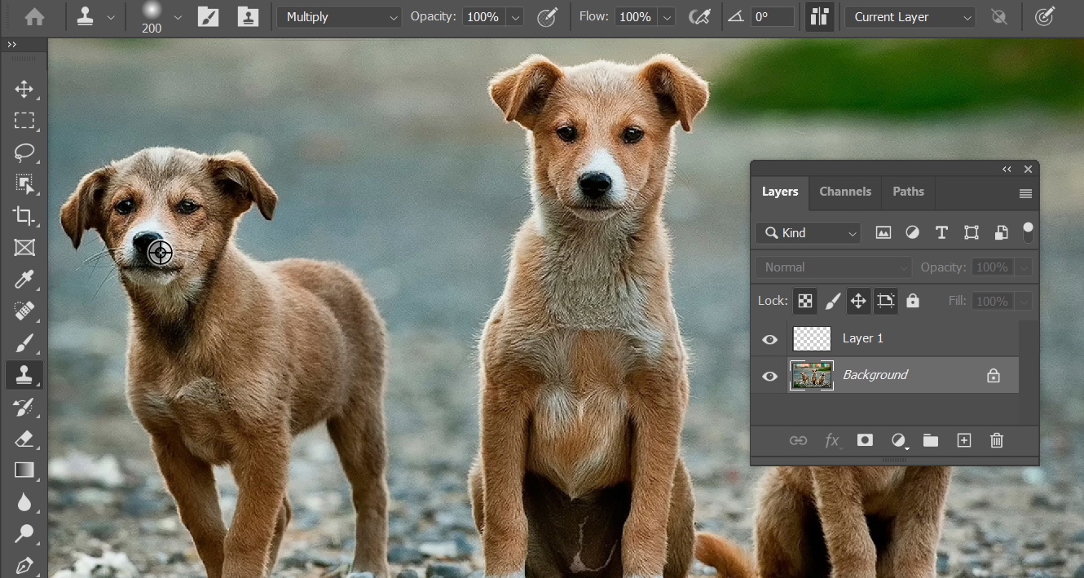Select the Lasso tool
This screenshot has height=578, width=1084.
(x=24, y=152)
